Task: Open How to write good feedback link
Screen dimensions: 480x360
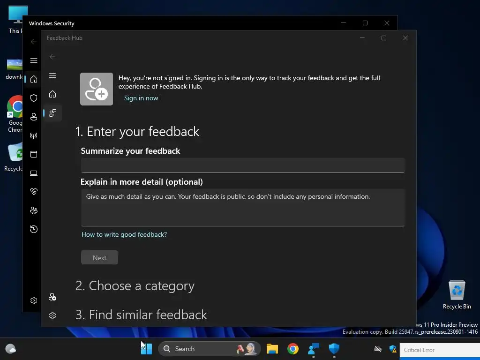Action: click(124, 234)
